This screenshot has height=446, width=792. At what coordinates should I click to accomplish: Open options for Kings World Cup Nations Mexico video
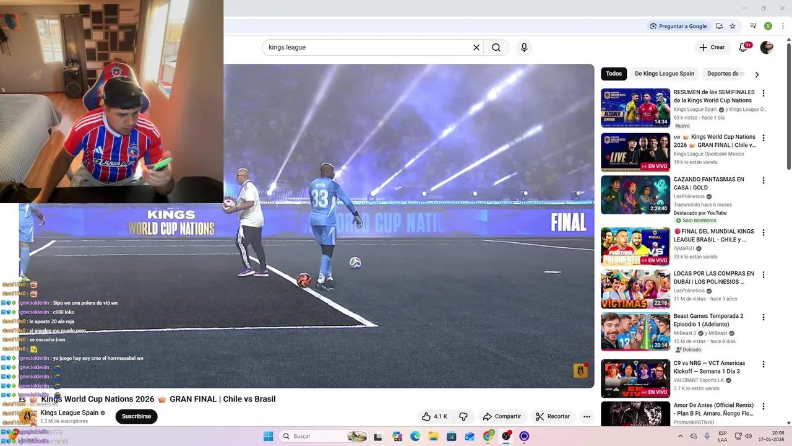[x=764, y=138]
